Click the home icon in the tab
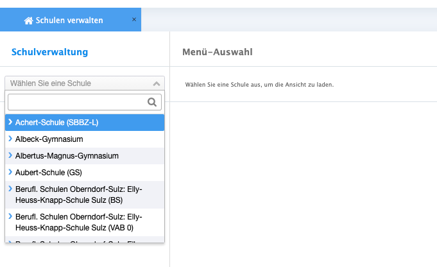Screen dimensions: 437x267 pyautogui.click(x=28, y=21)
